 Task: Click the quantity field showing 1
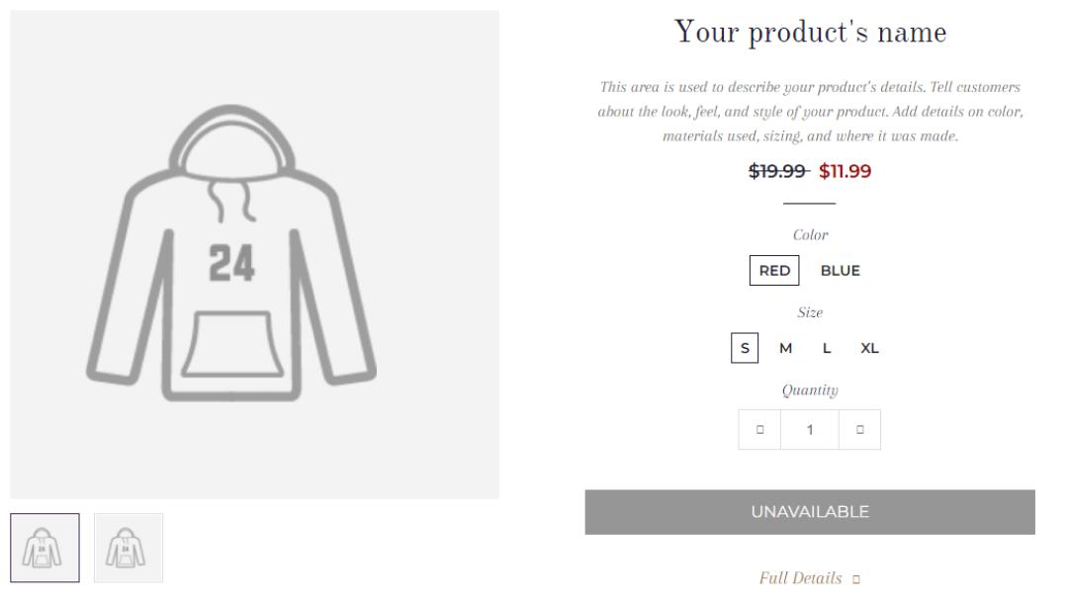[x=810, y=430]
